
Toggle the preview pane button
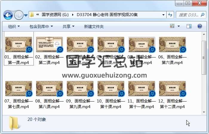189,27
